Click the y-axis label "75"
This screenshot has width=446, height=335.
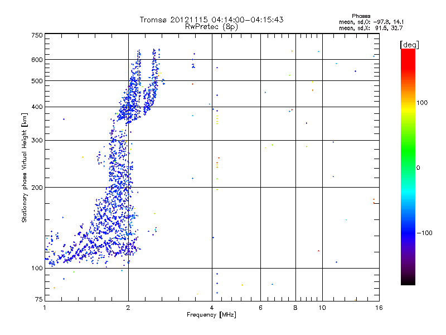[x=39, y=299]
